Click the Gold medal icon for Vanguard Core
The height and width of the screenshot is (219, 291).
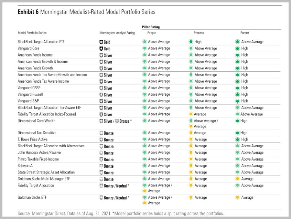pos(101,48)
